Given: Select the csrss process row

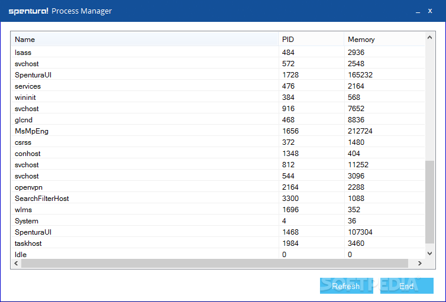Looking at the screenshot, I should coord(218,142).
